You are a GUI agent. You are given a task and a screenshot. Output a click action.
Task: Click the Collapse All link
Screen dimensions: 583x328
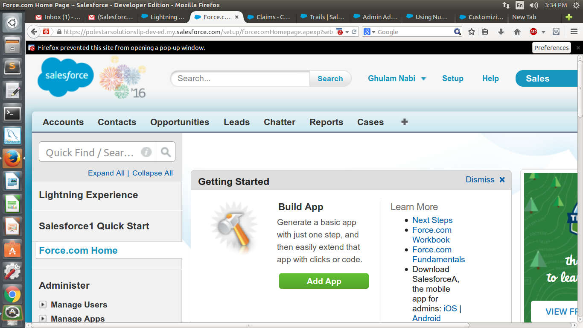tap(152, 173)
